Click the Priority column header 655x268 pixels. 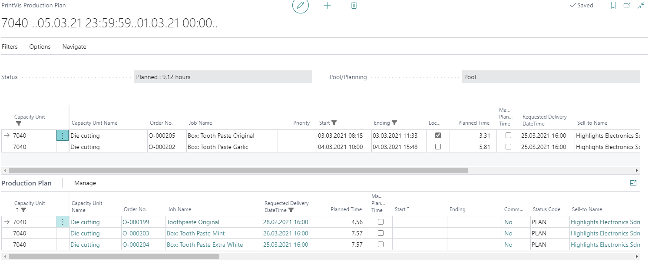tap(301, 123)
